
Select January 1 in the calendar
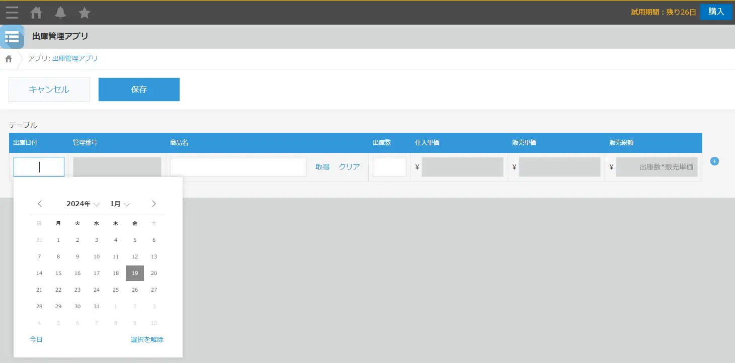[58, 240]
